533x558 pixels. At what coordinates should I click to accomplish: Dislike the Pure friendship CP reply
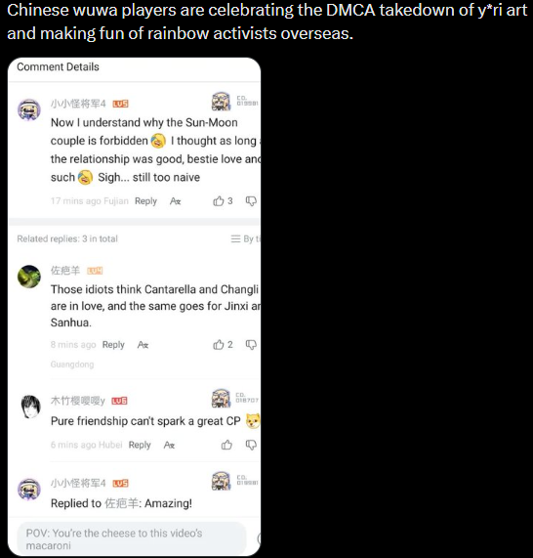pyautogui.click(x=251, y=445)
